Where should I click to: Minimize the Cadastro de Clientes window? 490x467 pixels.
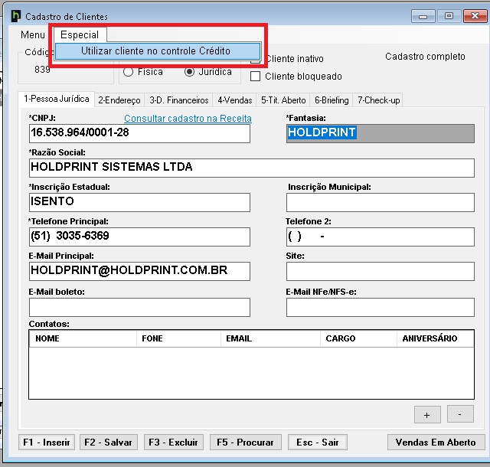[423, 16]
